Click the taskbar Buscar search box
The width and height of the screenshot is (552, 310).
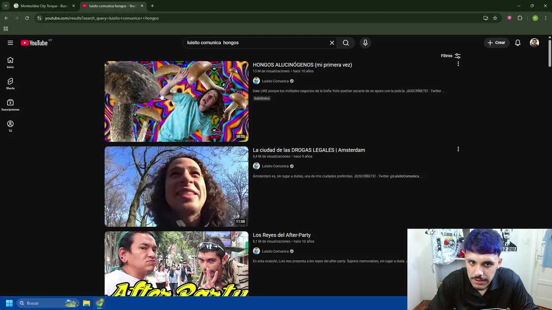(48, 303)
